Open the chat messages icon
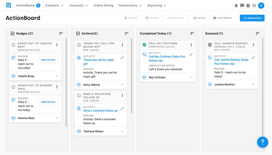Viewport: 272px width, 155px height. pyautogui.click(x=242, y=5)
